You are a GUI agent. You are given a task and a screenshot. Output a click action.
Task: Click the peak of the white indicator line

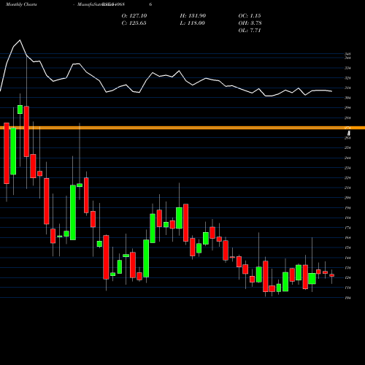pos(20,40)
